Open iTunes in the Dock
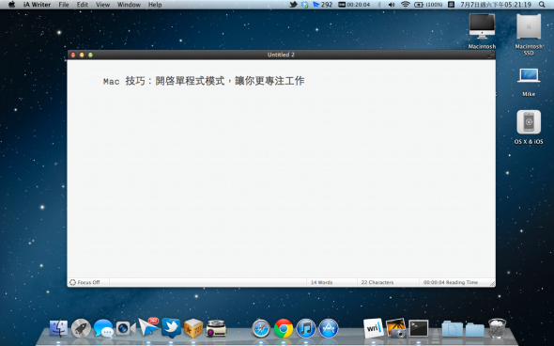The width and height of the screenshot is (554, 346). 306,328
